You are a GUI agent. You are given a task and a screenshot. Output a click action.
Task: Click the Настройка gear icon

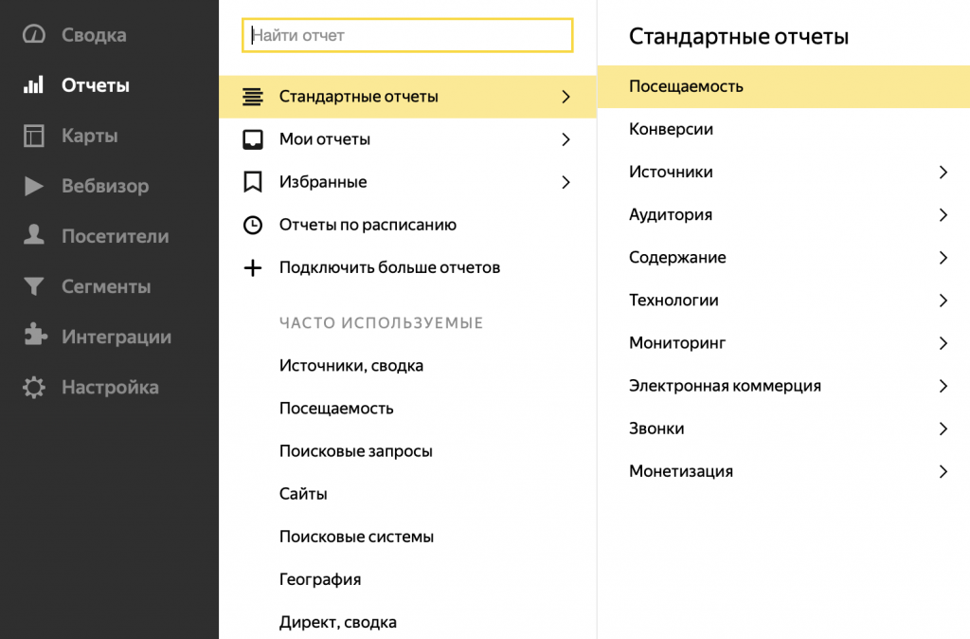click(34, 387)
